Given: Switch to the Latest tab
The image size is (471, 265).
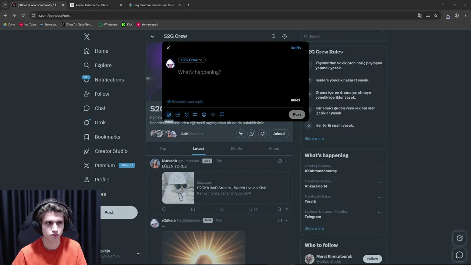Looking at the screenshot, I should (x=198, y=149).
